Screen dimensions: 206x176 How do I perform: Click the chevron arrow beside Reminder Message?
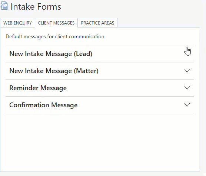[187, 88]
